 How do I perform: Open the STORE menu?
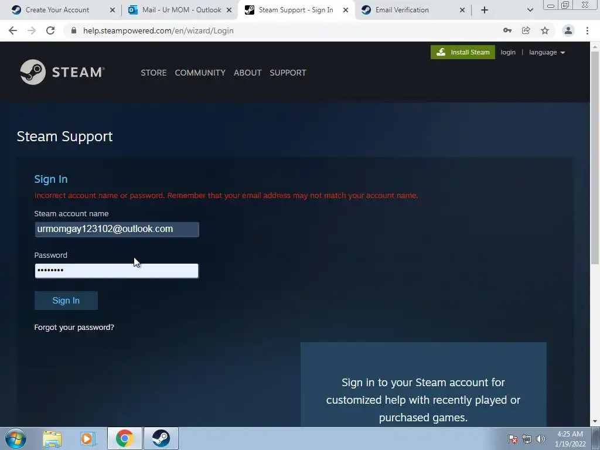click(x=154, y=73)
